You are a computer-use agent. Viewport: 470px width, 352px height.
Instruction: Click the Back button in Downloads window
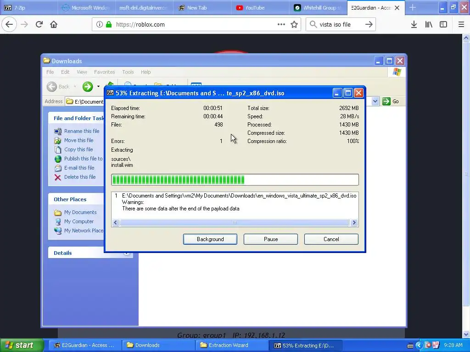(58, 87)
